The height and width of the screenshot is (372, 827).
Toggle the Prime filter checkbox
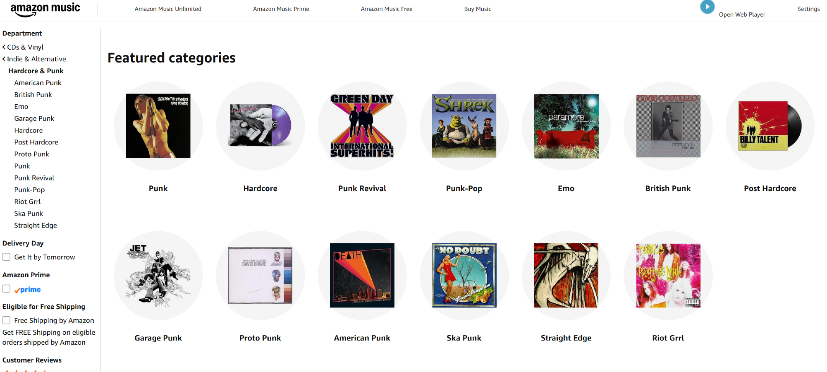click(x=7, y=289)
